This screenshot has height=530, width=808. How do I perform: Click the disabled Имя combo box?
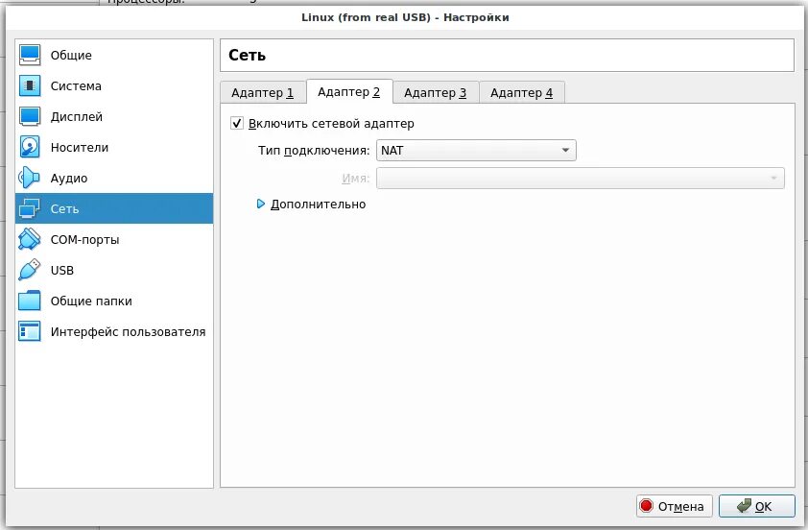coord(581,178)
